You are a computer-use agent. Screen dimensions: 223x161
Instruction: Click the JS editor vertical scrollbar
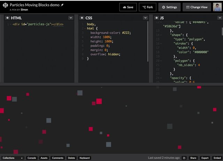(x=222, y=31)
